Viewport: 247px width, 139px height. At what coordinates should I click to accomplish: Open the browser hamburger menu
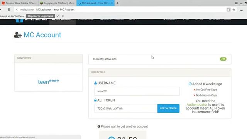tap(236, 3)
